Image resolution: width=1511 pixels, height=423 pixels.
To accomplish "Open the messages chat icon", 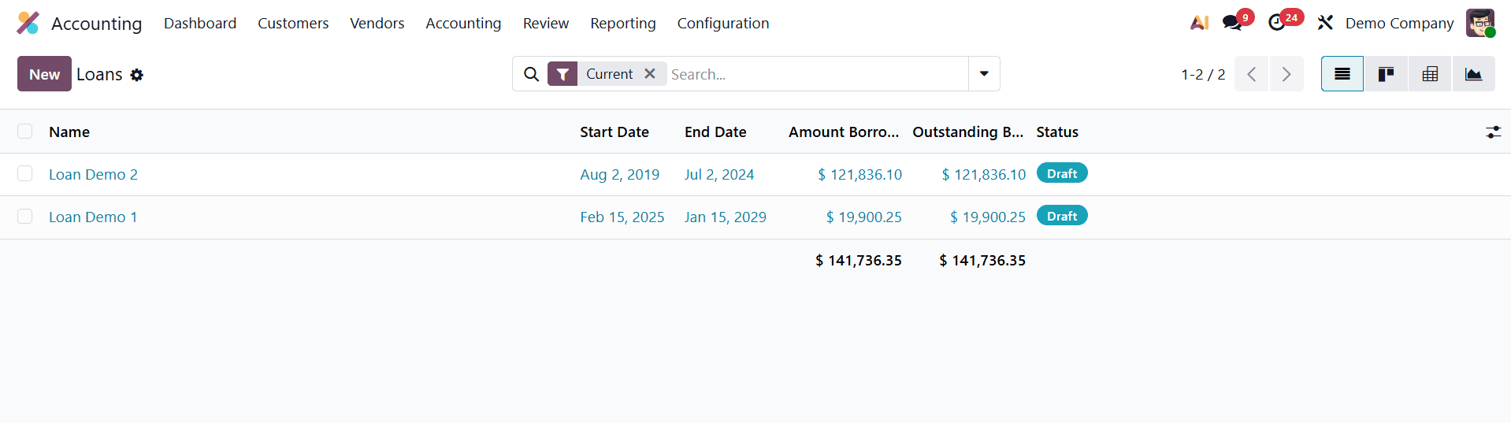I will tap(1232, 23).
